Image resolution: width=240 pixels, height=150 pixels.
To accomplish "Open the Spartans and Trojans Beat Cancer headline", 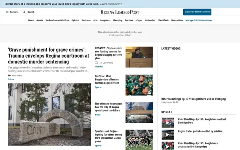I will click(x=108, y=136).
